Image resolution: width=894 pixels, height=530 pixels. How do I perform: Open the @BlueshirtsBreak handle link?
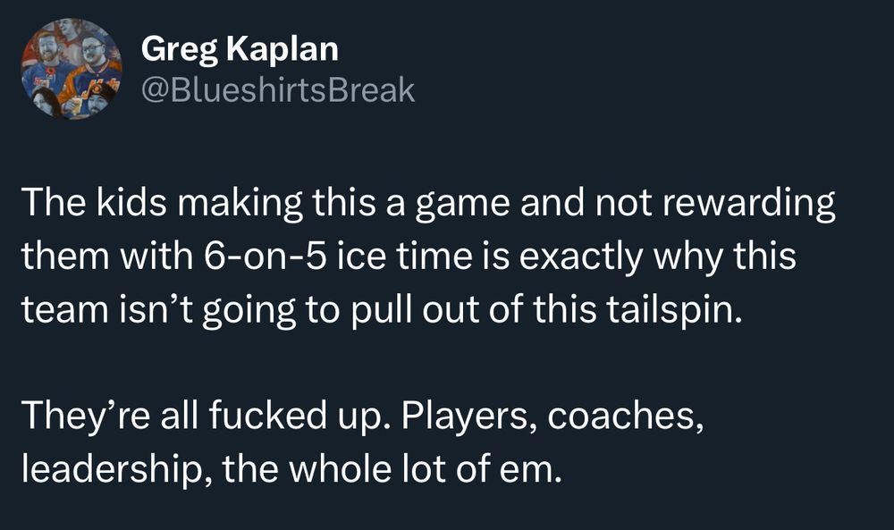(278, 90)
